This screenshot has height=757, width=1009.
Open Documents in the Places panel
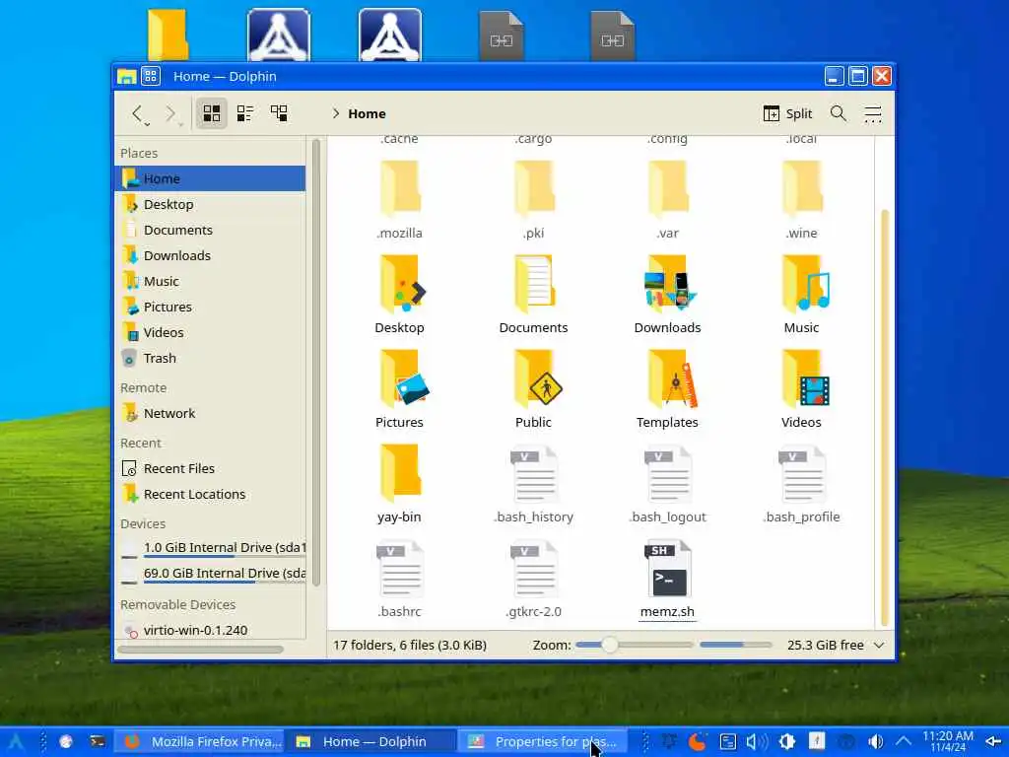tap(211, 230)
